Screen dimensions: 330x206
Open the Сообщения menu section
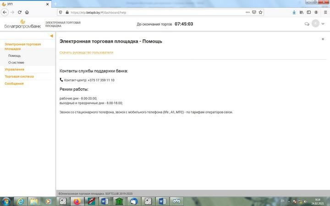(14, 83)
